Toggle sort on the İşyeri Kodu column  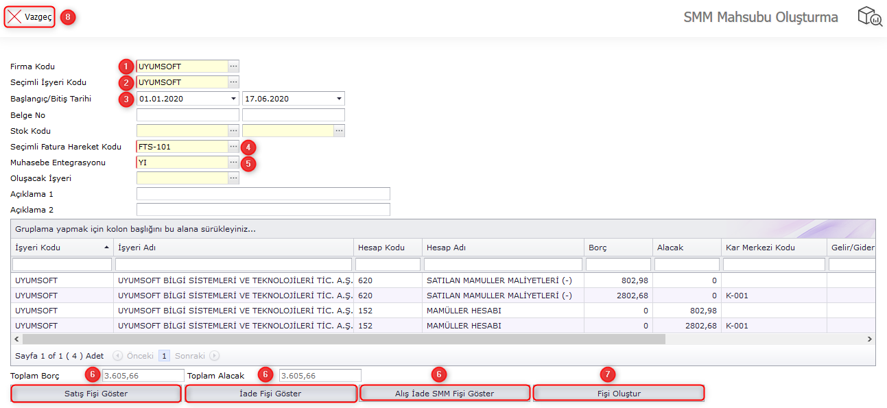(x=62, y=247)
